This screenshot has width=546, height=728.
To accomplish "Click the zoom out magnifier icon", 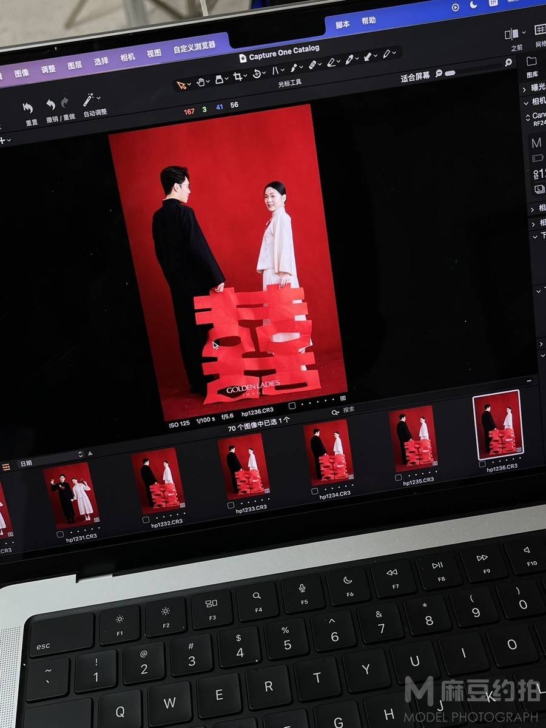I will (x=439, y=74).
